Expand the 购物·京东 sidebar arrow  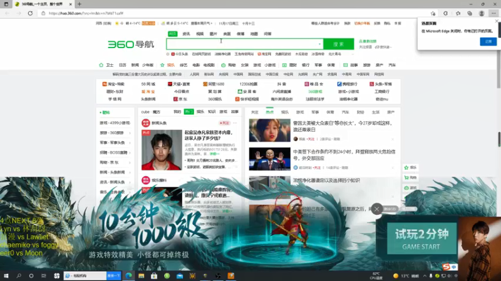tap(130, 162)
